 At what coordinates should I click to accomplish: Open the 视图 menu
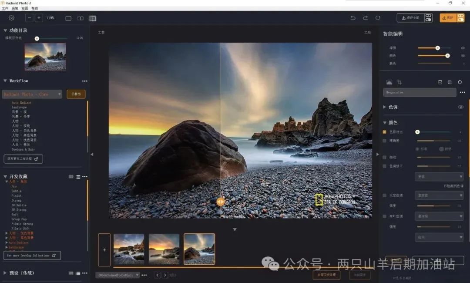tap(24, 8)
